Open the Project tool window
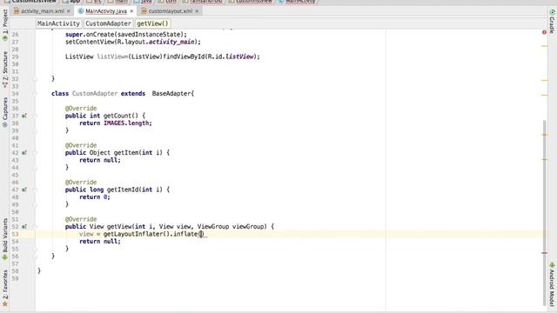The image size is (557, 313). click(x=5, y=24)
